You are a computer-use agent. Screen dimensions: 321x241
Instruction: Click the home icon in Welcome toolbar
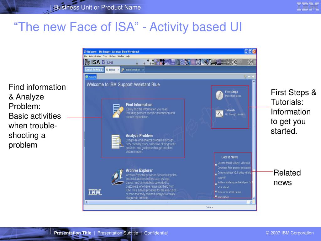click(245, 77)
